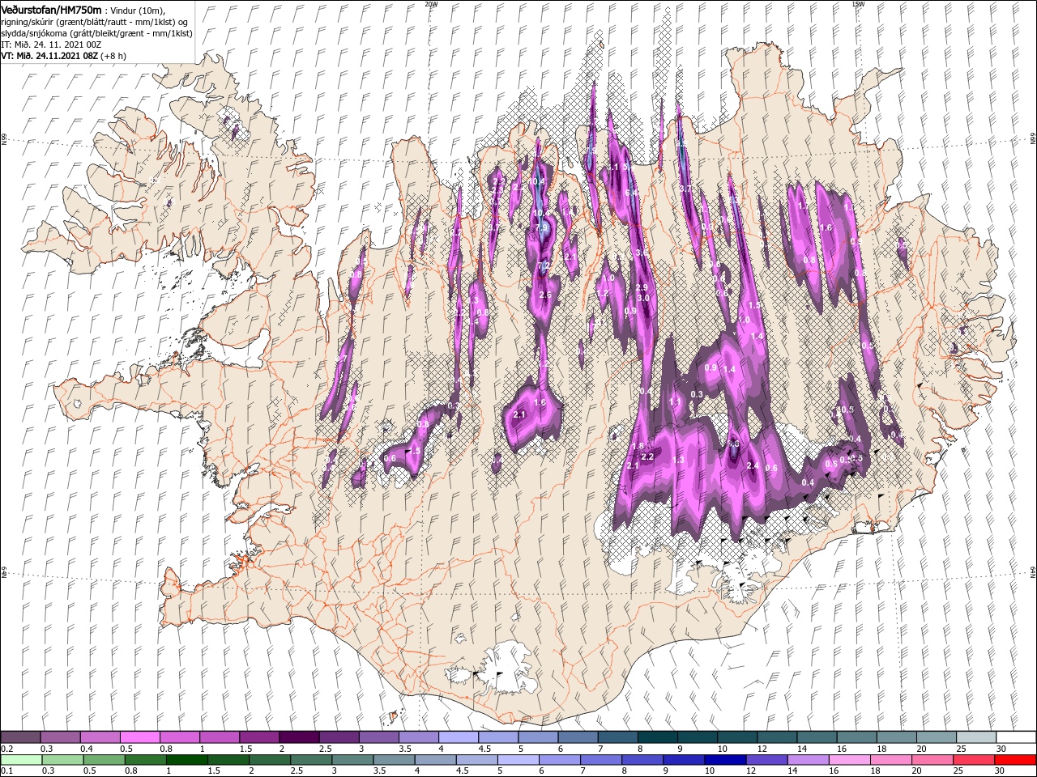
Task: Click lower legend swatch starting at 2.5
Action: click(310, 760)
